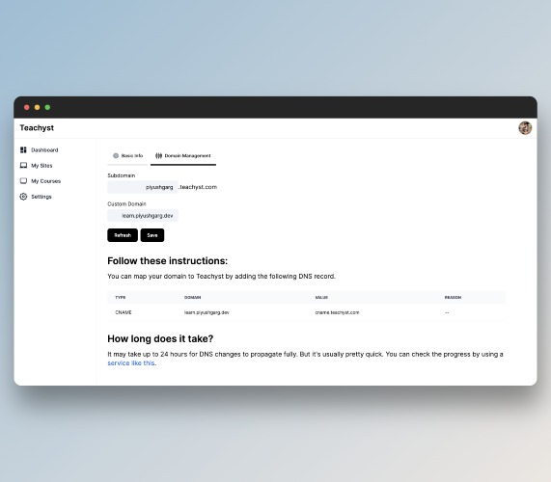Screen dimensions: 551x482
Task: Click the .teachyst.com suffix text
Action: (x=198, y=187)
